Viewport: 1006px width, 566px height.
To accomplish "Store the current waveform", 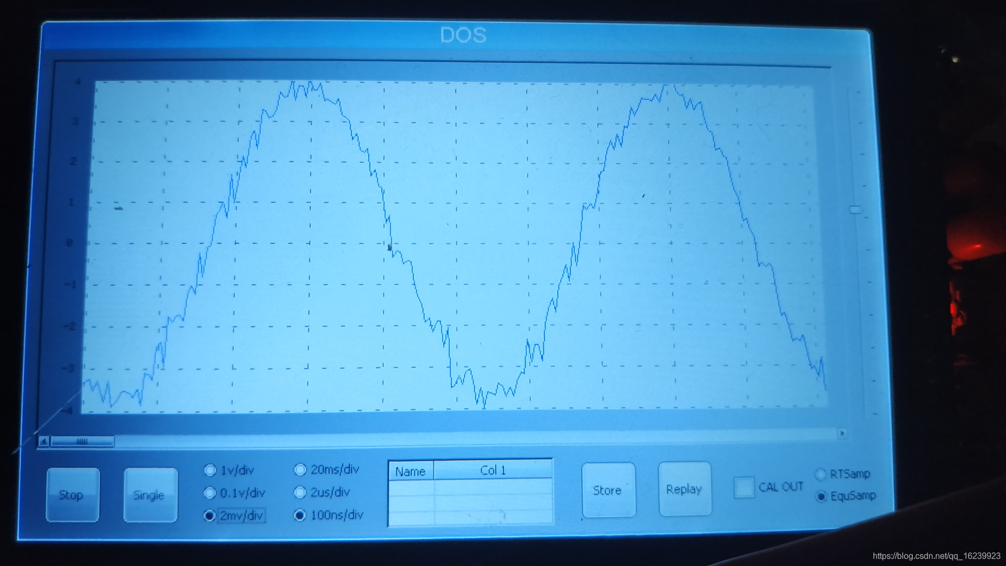I will (x=608, y=490).
